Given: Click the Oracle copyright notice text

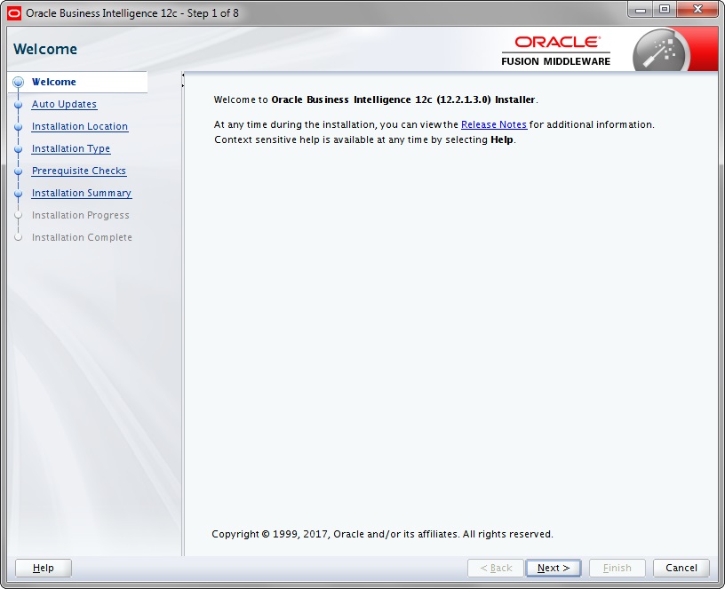Looking at the screenshot, I should coord(382,534).
